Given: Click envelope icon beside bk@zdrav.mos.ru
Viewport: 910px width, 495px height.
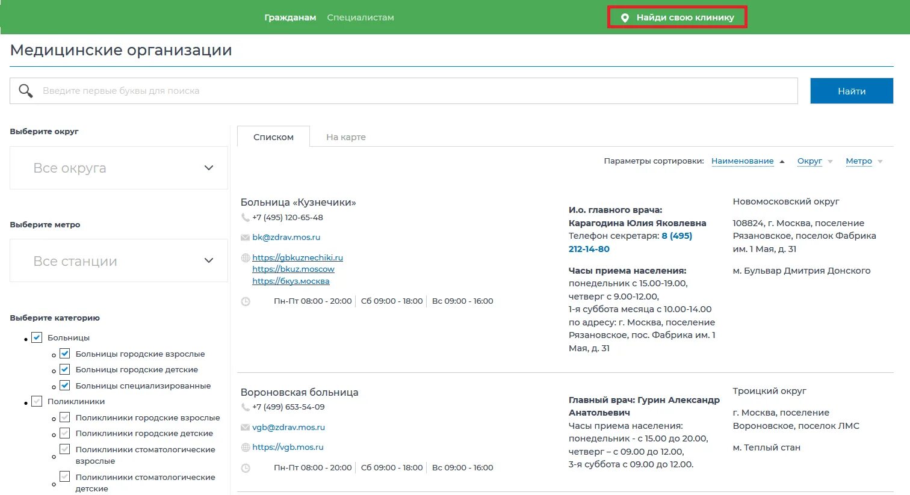Looking at the screenshot, I should click(x=245, y=238).
